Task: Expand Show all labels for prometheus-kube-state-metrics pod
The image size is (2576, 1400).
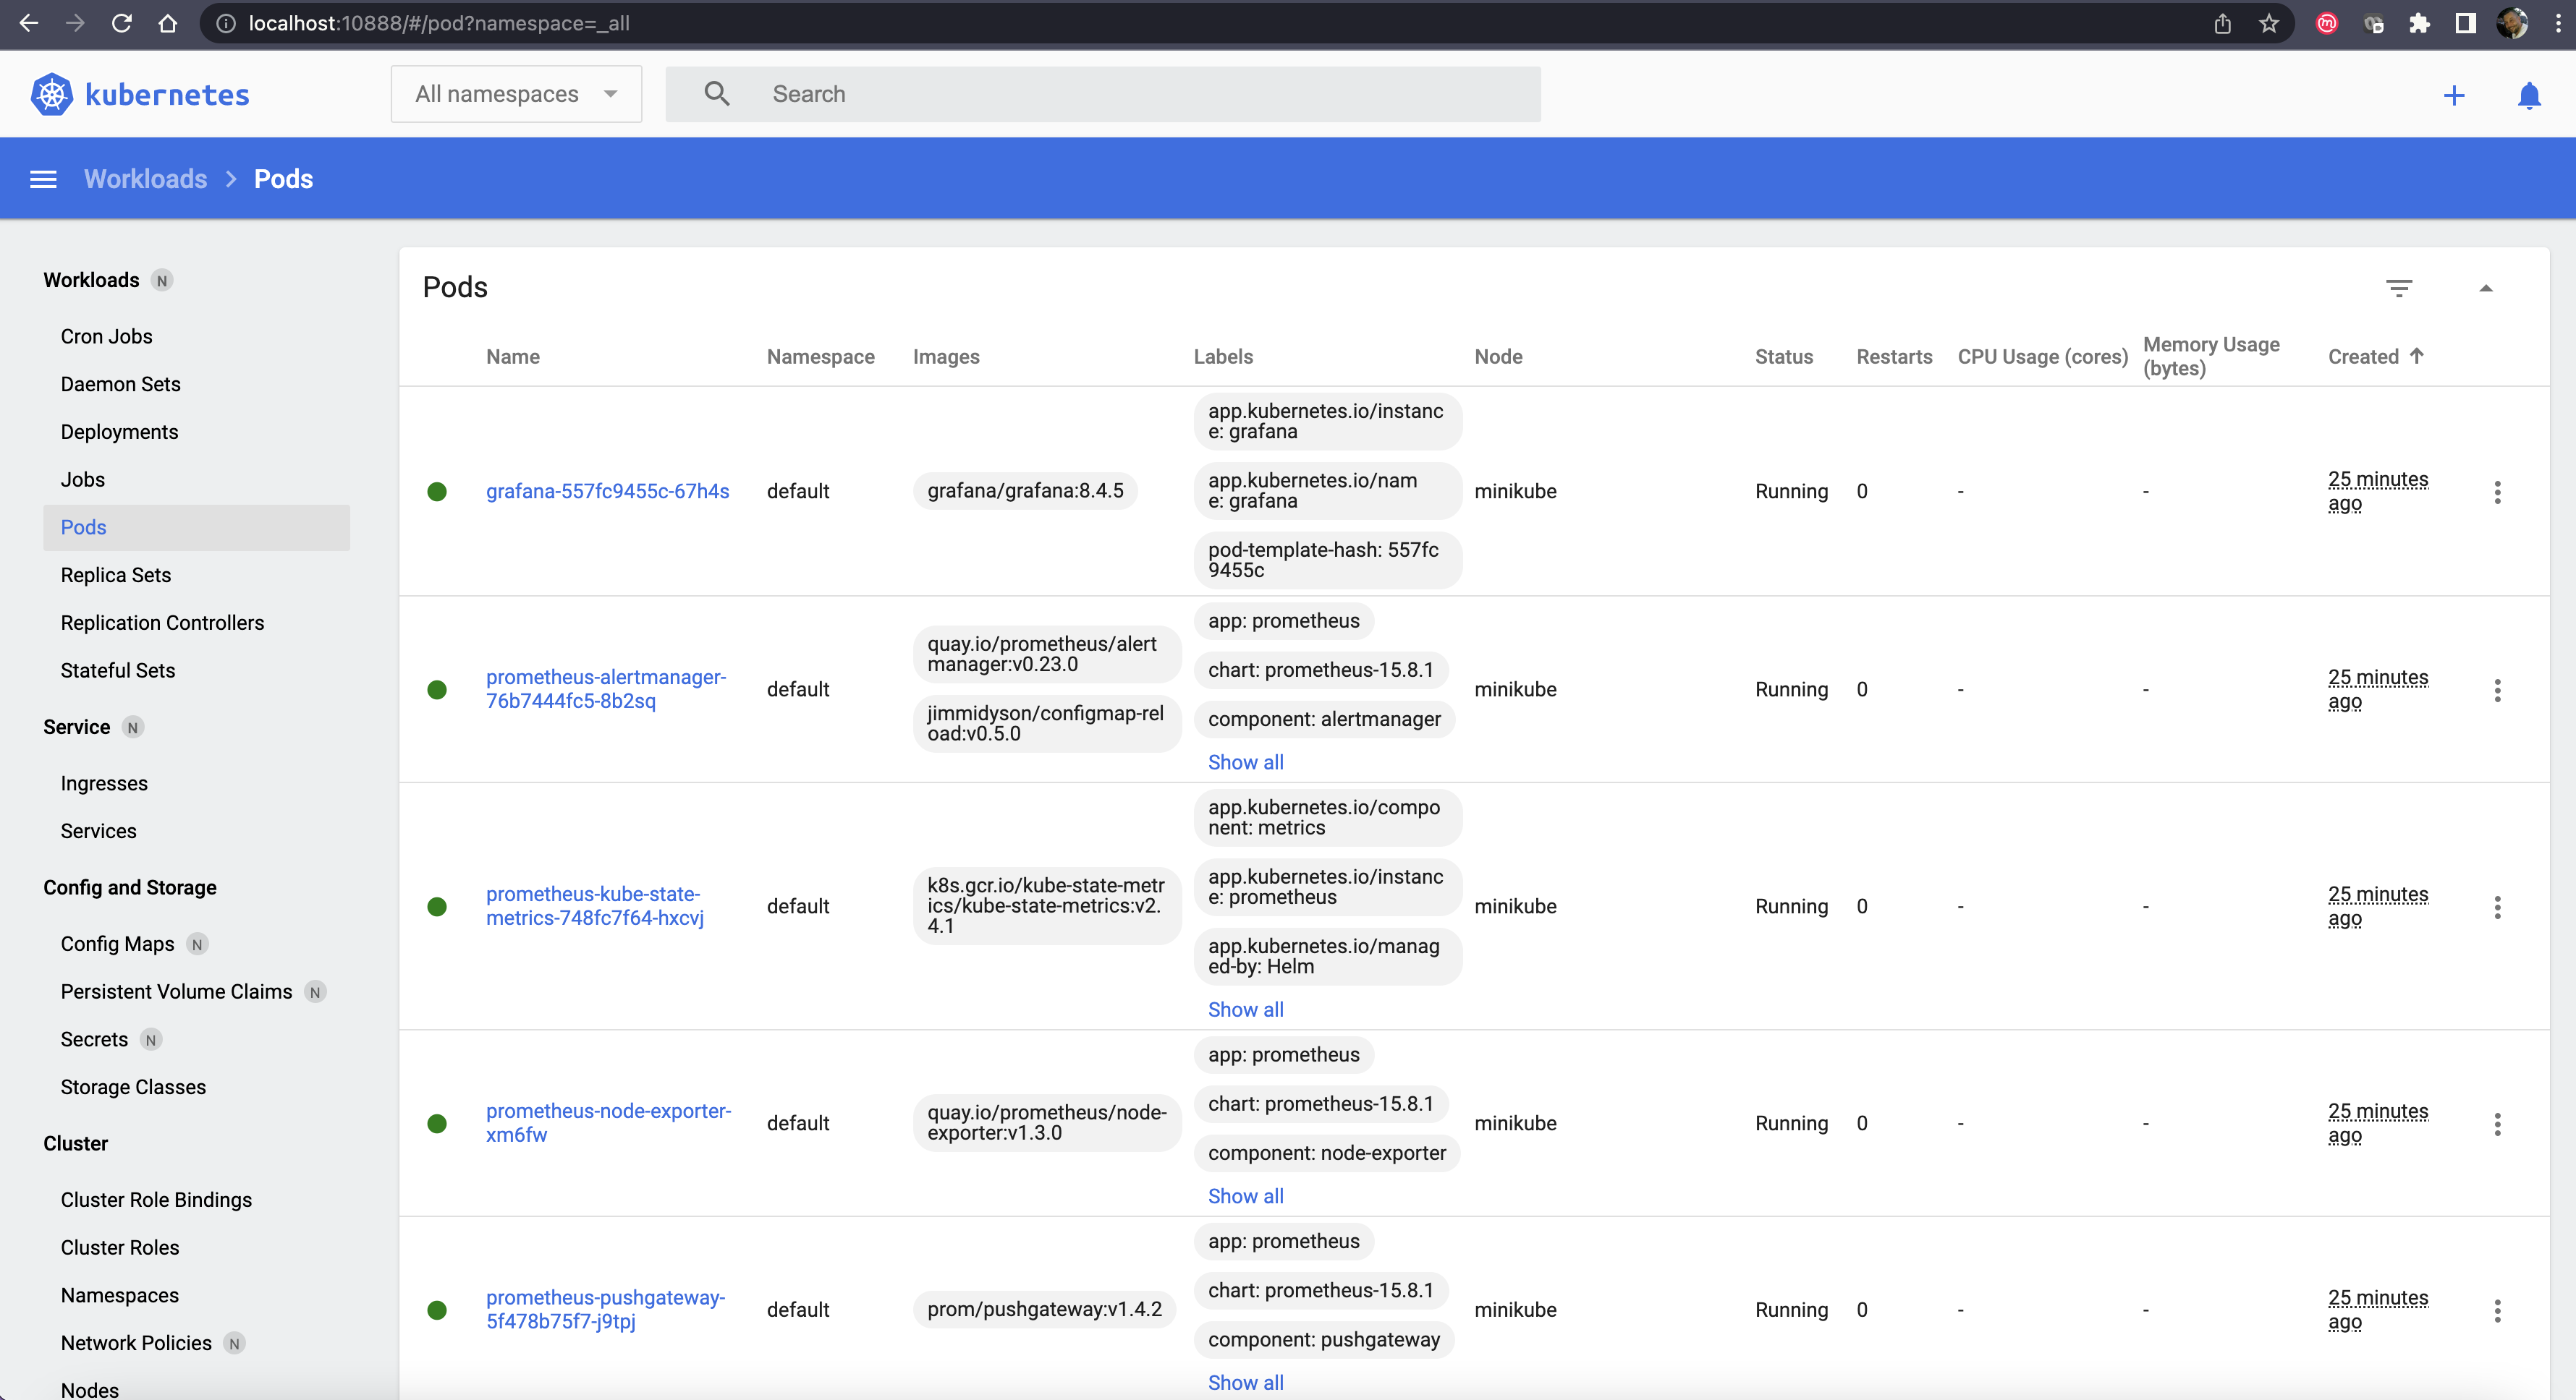Action: tap(1245, 1009)
